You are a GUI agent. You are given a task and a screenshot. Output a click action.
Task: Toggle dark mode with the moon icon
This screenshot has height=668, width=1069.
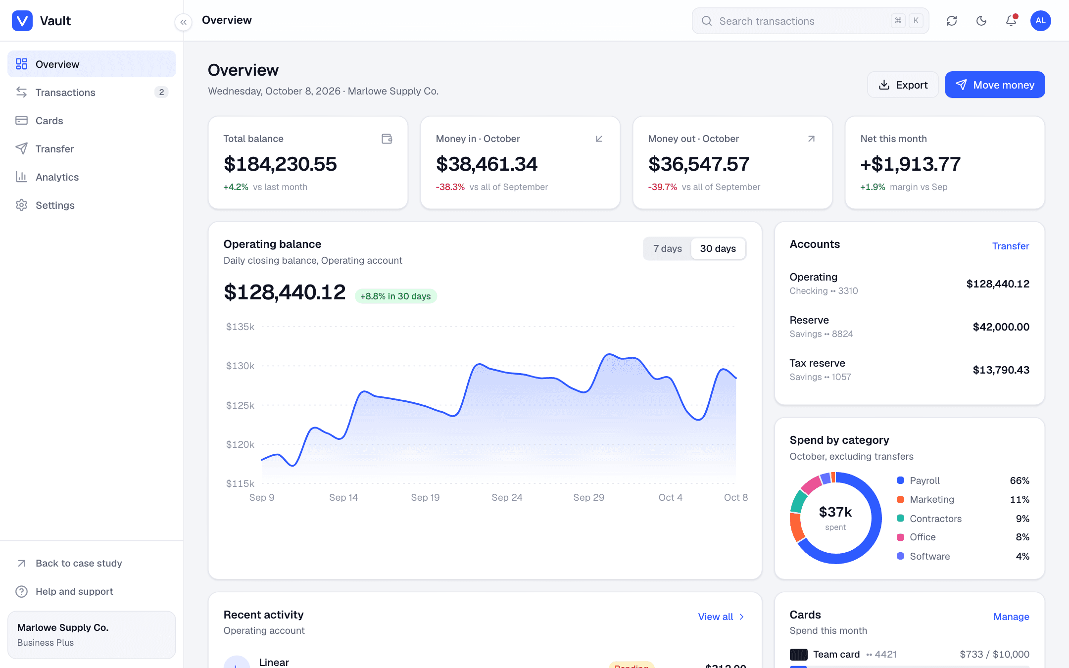pos(981,21)
